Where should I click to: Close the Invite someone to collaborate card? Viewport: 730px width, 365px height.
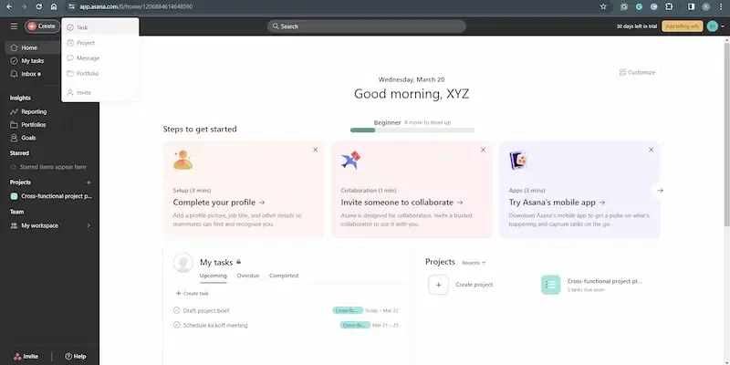pyautogui.click(x=484, y=150)
